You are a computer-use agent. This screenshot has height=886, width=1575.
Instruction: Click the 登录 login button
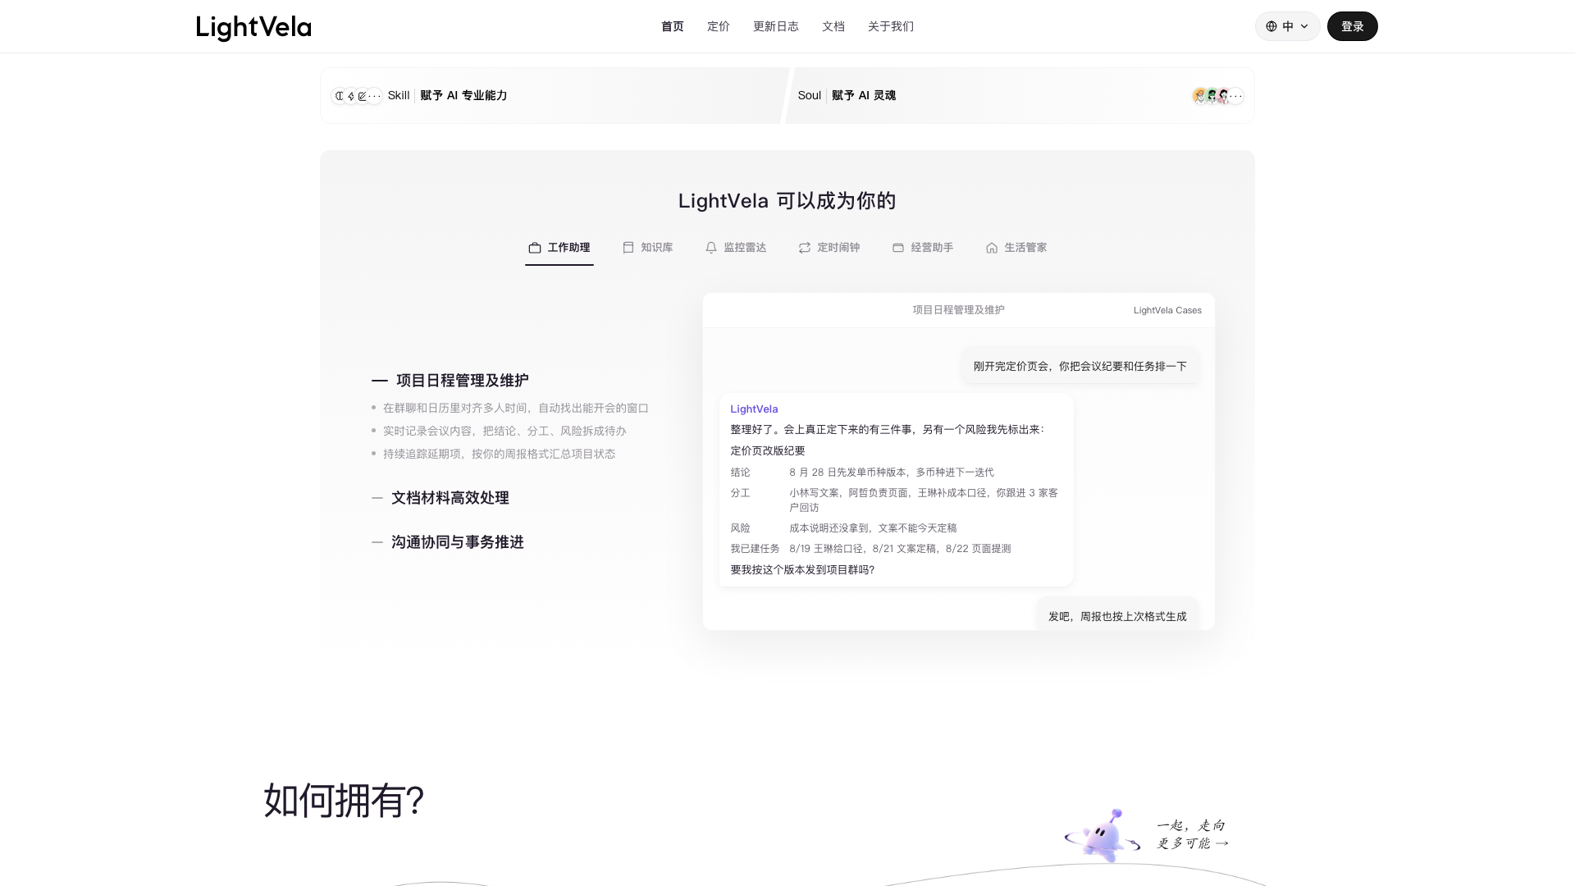(1352, 26)
